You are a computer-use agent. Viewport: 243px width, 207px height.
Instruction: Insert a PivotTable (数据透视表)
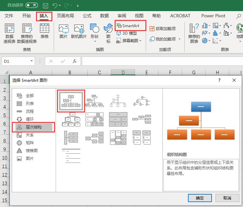point(9,33)
